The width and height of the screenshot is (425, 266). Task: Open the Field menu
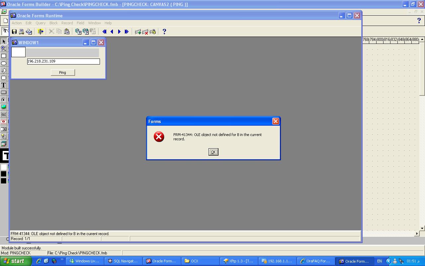click(x=80, y=23)
